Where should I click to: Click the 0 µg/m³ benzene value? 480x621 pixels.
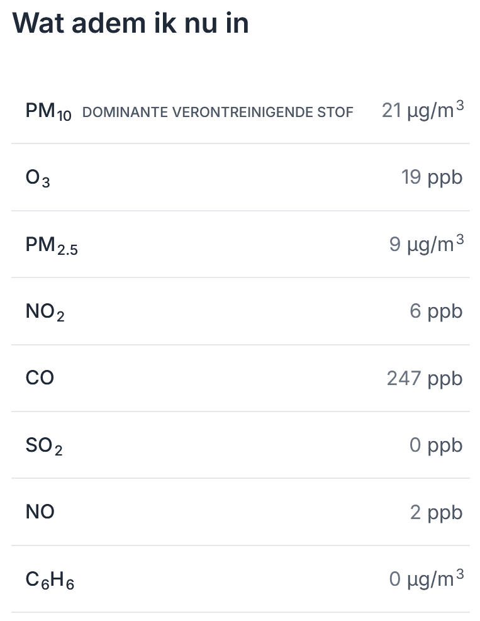pyautogui.click(x=426, y=579)
